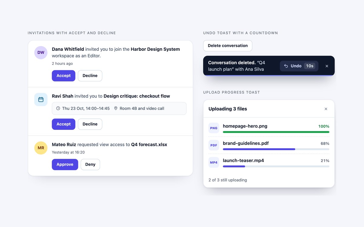This screenshot has width=364, height=227.
Task: Click the 'Q4 forecast.xlsx' file name
Action: pyautogui.click(x=149, y=145)
